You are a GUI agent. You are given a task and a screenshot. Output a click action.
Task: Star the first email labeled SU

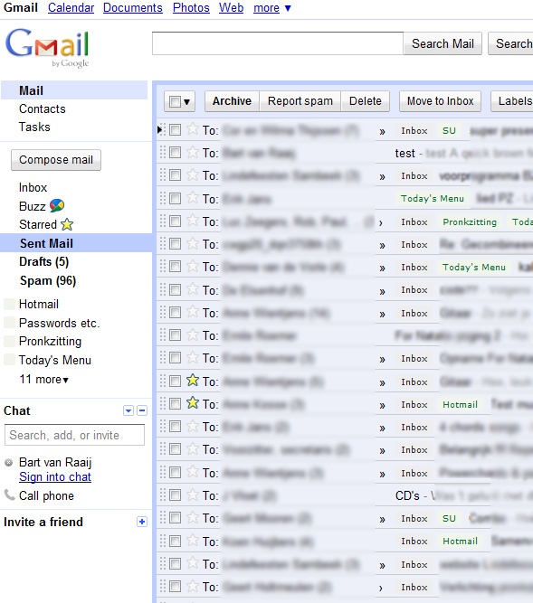(x=193, y=129)
